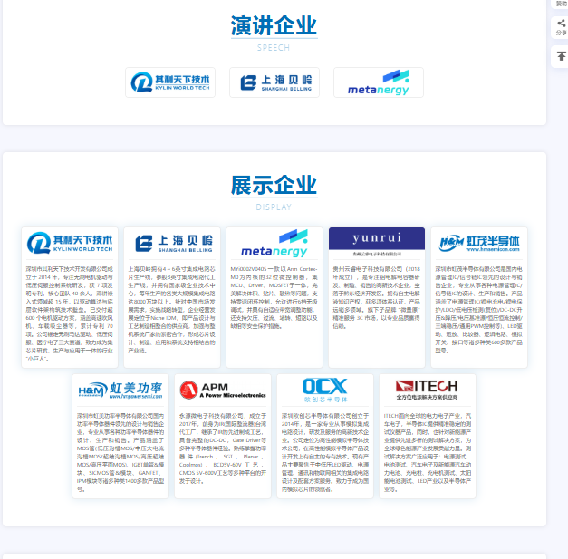The image size is (568, 559).
Task: Open metanergy logo under 演讲企业
Action: click(x=379, y=82)
